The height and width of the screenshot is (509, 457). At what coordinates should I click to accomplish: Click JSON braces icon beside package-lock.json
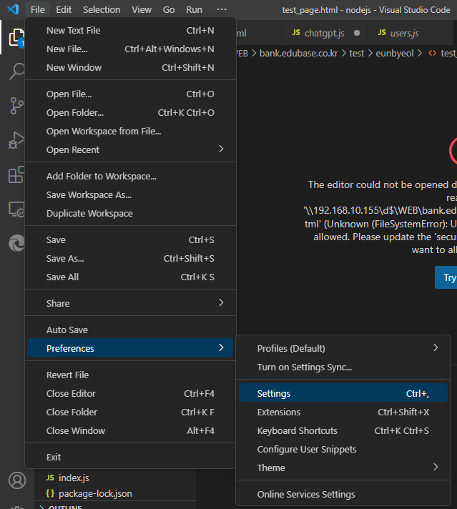[x=50, y=493]
